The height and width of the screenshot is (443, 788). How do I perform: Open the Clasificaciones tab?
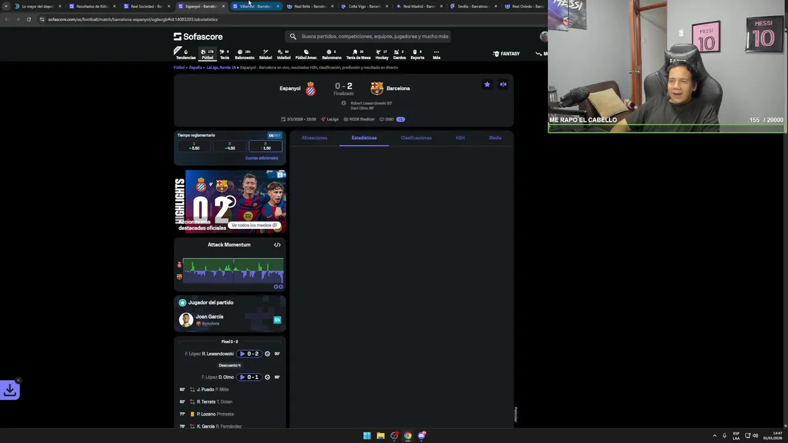[416, 138]
